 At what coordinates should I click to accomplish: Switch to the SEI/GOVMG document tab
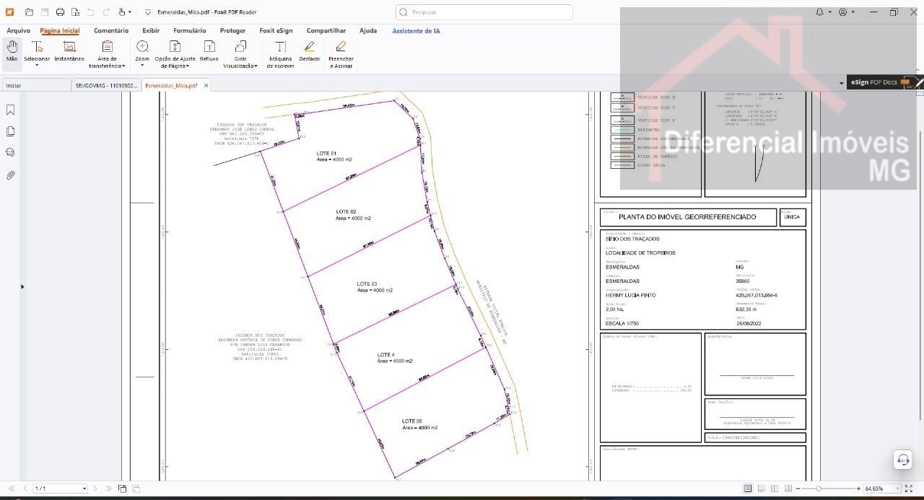point(106,85)
